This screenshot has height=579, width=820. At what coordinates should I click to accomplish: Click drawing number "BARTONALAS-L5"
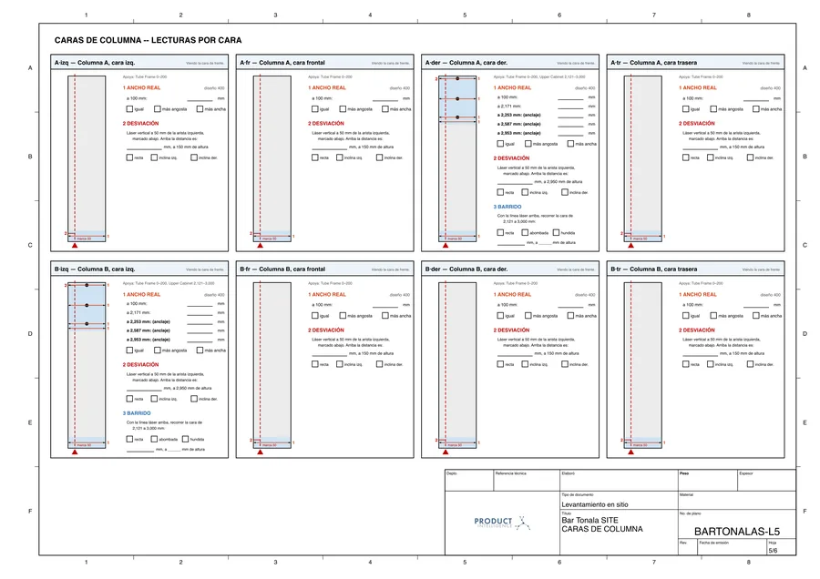click(737, 532)
